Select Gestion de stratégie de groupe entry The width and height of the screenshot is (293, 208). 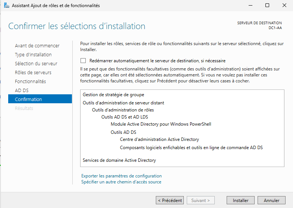pos(113,95)
